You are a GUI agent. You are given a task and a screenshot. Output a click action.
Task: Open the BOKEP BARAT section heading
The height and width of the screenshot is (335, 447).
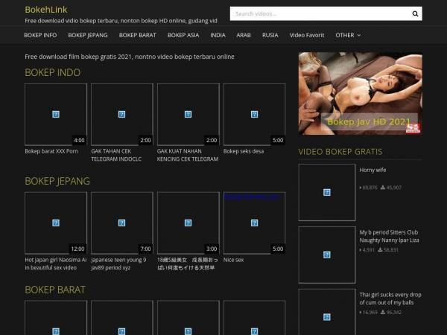click(x=55, y=290)
